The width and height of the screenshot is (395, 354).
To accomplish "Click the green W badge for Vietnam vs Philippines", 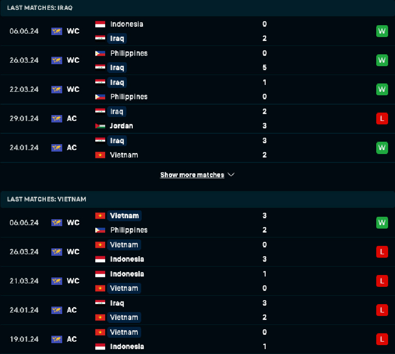I will (x=382, y=223).
